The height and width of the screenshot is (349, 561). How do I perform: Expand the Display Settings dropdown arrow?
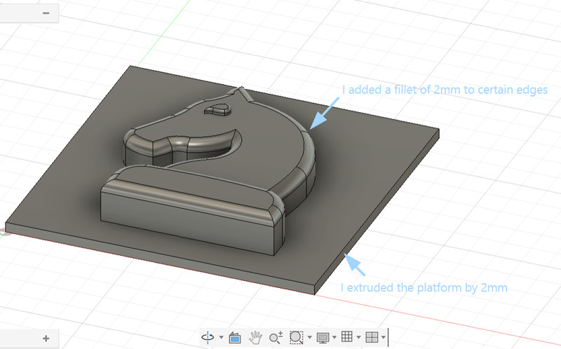(334, 337)
